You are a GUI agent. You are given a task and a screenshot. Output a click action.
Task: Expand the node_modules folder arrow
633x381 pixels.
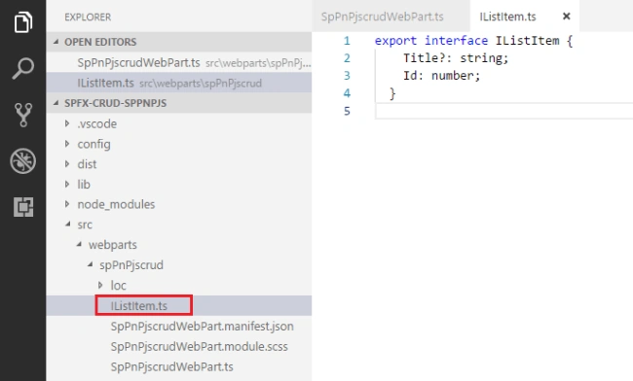pyautogui.click(x=67, y=204)
